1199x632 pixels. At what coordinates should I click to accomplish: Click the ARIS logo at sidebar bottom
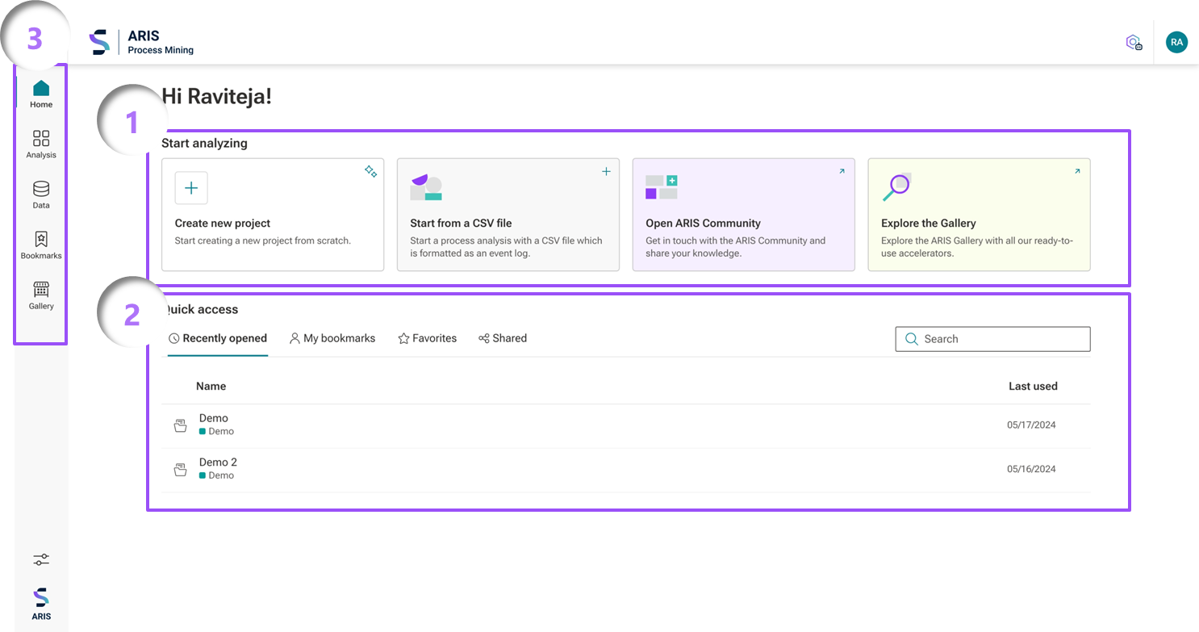(x=40, y=603)
